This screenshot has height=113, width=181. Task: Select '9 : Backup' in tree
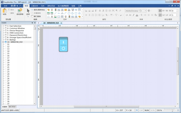click(11, 40)
